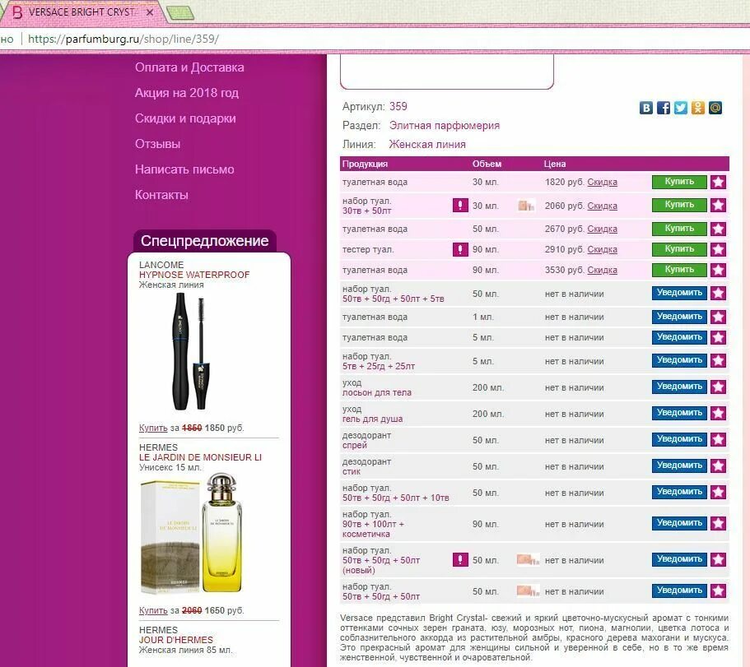Screen dimensions: 750x667
Task: Click Уведомить for the 50тв + 50гд + 50лт + 5тв set
Action: 678,293
